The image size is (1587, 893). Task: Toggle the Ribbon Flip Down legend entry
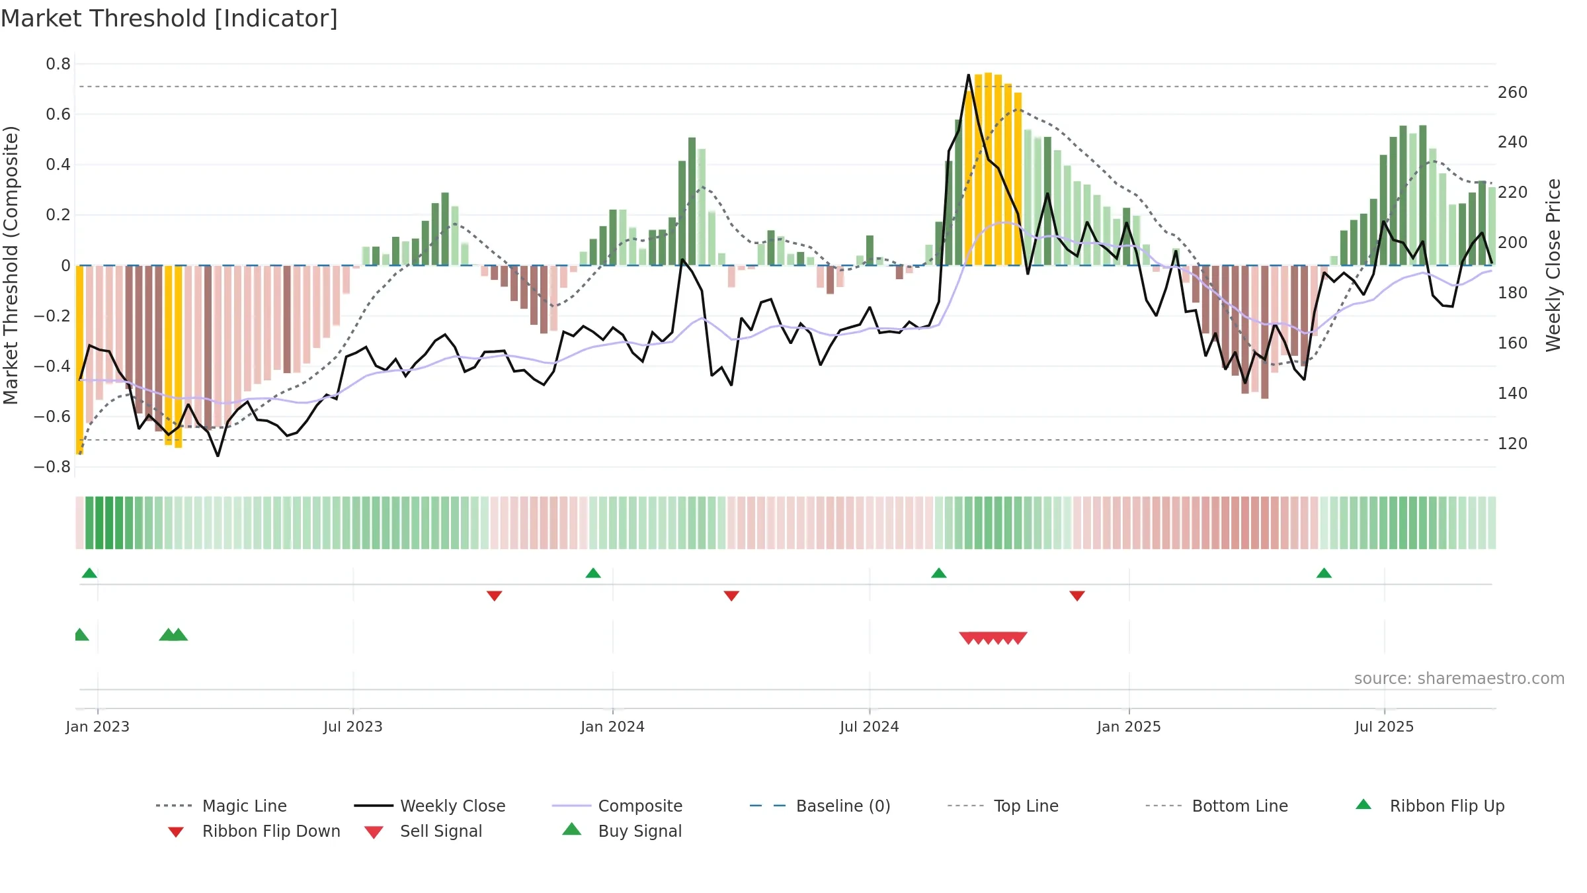click(253, 831)
